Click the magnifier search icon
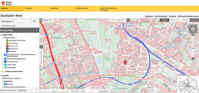 click(34, 21)
